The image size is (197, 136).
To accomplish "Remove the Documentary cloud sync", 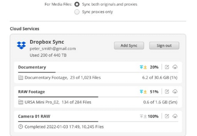I will click(x=175, y=67).
